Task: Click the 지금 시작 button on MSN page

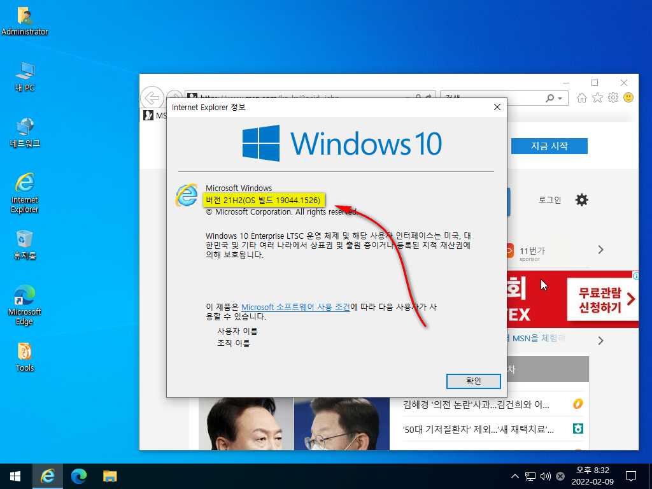Action: tap(549, 146)
